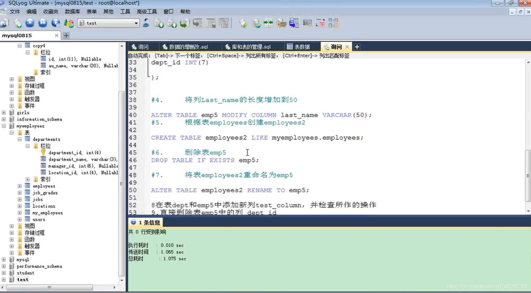Select the first 询问 query tab

pyautogui.click(x=143, y=47)
